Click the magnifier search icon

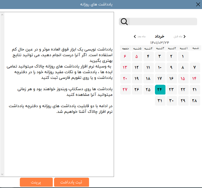tap(124, 22)
